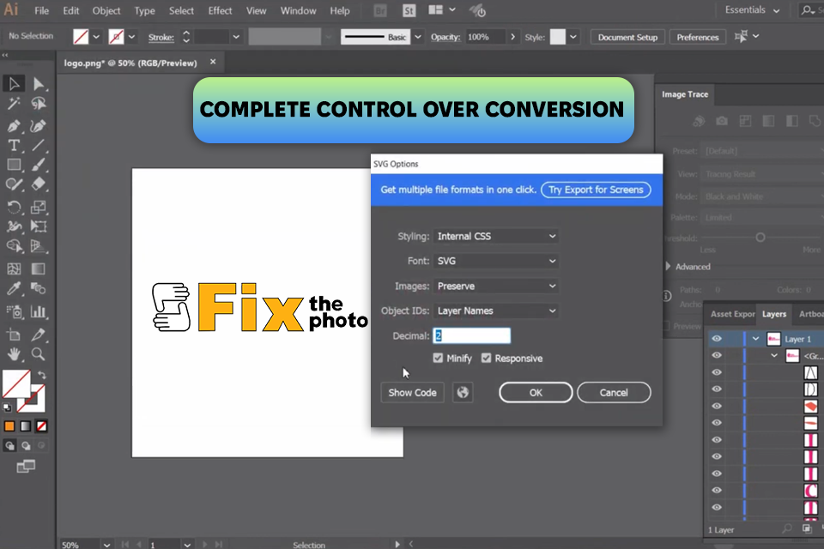Close the logo.png document tab
The image size is (824, 549).
click(213, 62)
